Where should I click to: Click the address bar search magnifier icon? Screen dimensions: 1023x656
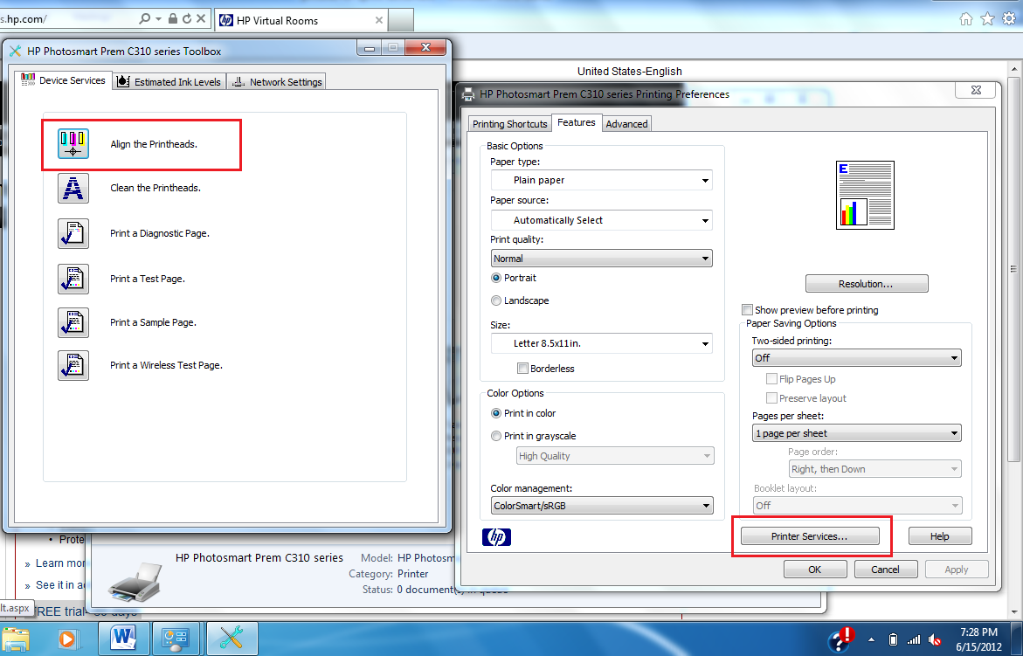coord(145,19)
